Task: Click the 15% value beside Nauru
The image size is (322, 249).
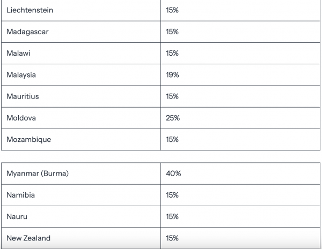Action: coord(172,217)
